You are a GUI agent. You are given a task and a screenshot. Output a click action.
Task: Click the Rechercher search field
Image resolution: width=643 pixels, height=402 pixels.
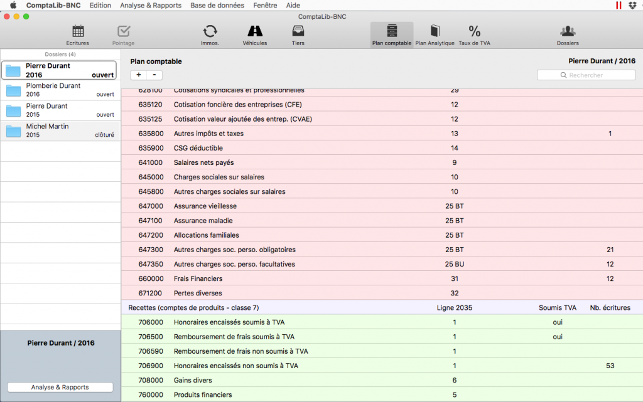coord(586,75)
